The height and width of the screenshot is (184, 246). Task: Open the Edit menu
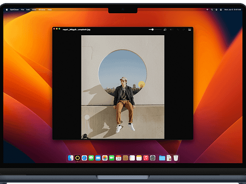point(28,10)
